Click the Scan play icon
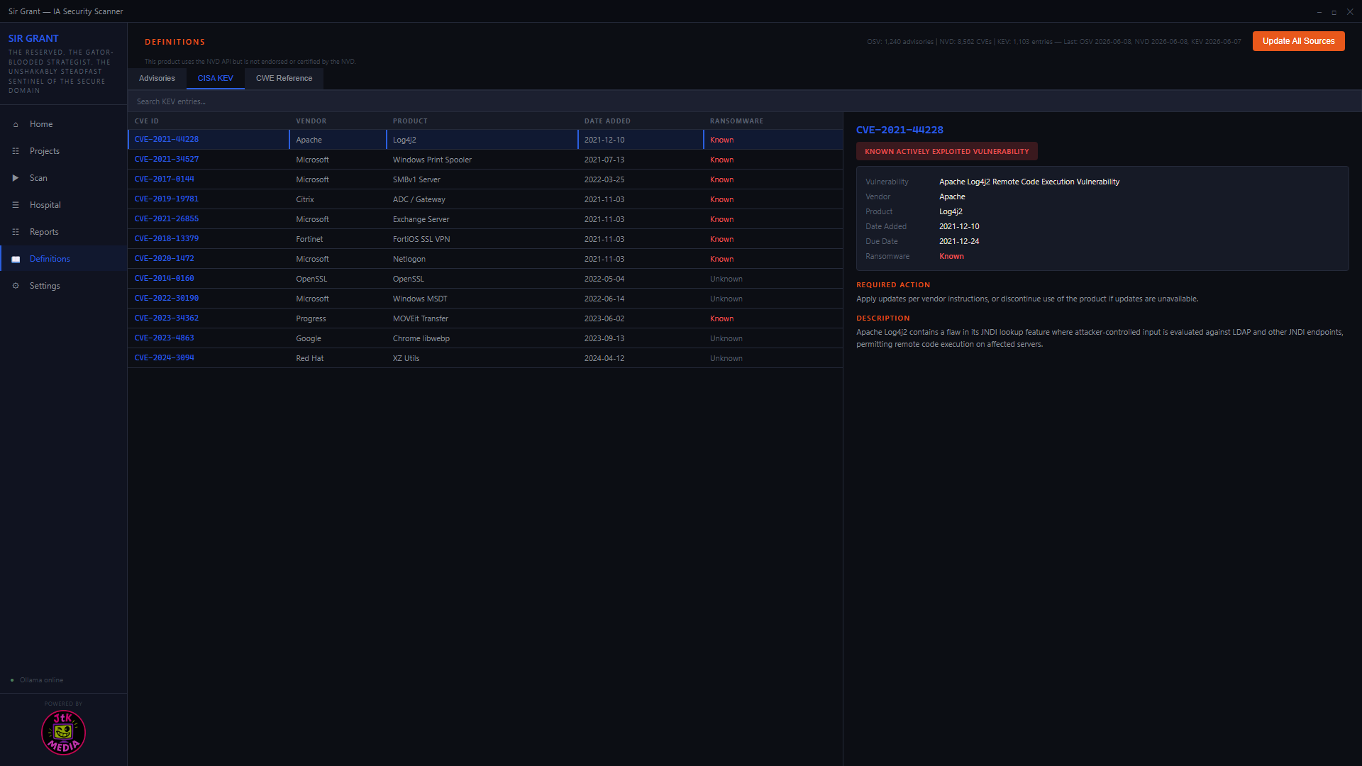The image size is (1362, 766). 16,178
